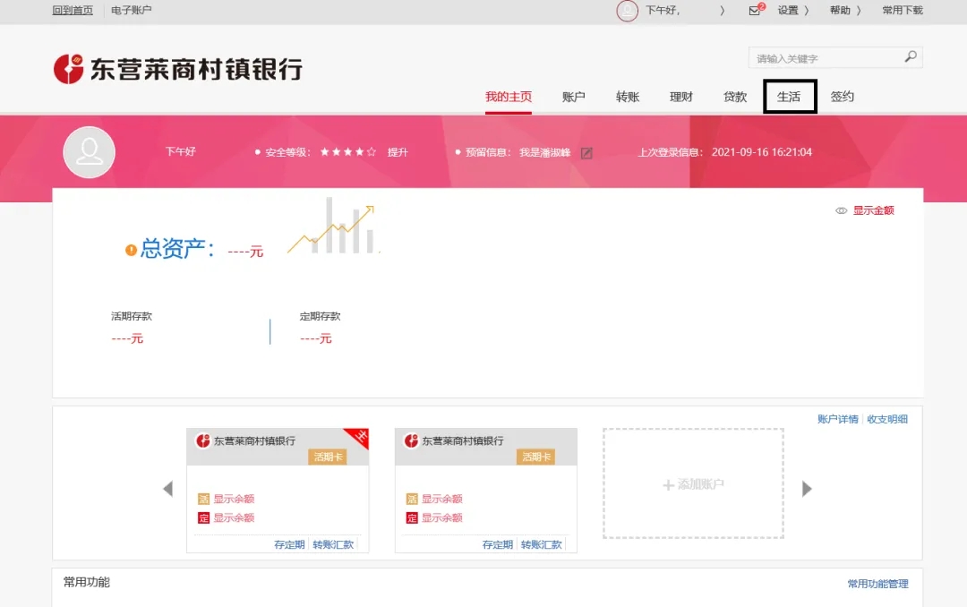Click 存定期 on the 主 ribbon card
The height and width of the screenshot is (607, 967).
[289, 544]
